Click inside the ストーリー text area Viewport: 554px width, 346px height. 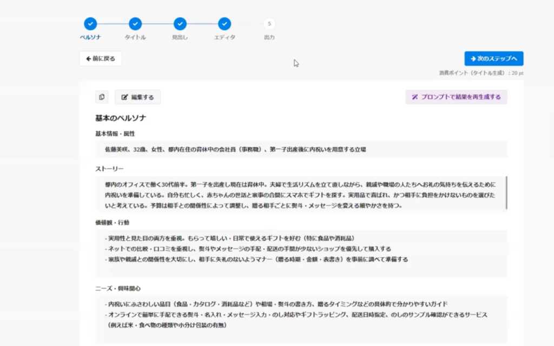click(x=301, y=195)
